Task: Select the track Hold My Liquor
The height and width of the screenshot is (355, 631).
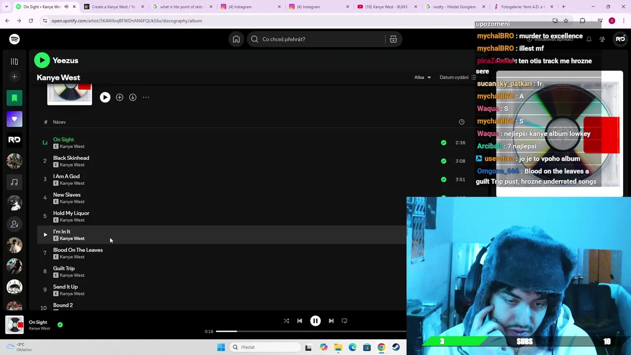Action: coord(71,213)
